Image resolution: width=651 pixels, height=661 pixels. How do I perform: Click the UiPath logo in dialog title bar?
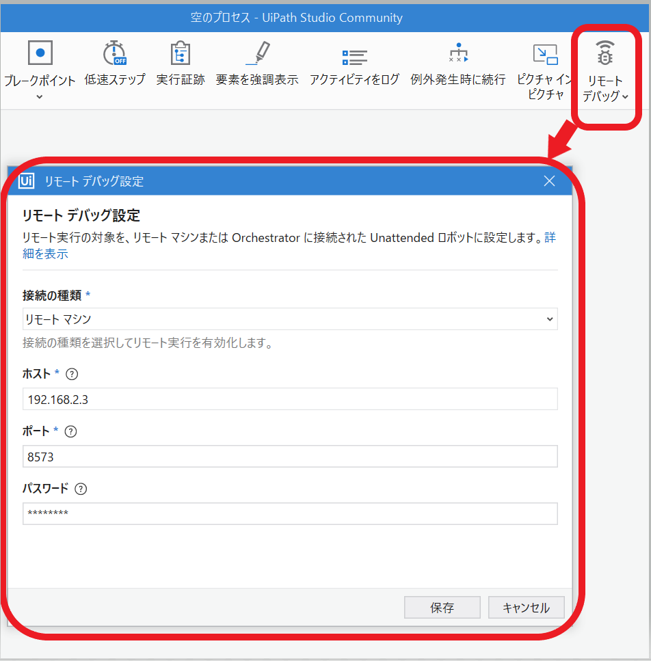click(x=26, y=181)
